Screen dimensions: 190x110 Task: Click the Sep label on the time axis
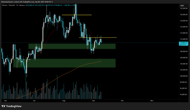(93, 101)
